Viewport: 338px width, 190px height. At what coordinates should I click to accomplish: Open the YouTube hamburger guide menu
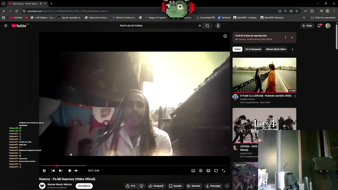(x=6, y=26)
